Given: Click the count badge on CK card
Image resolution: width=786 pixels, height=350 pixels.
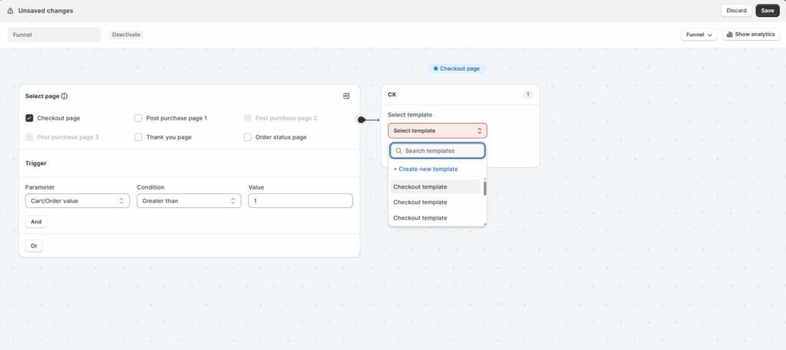Looking at the screenshot, I should coord(527,94).
